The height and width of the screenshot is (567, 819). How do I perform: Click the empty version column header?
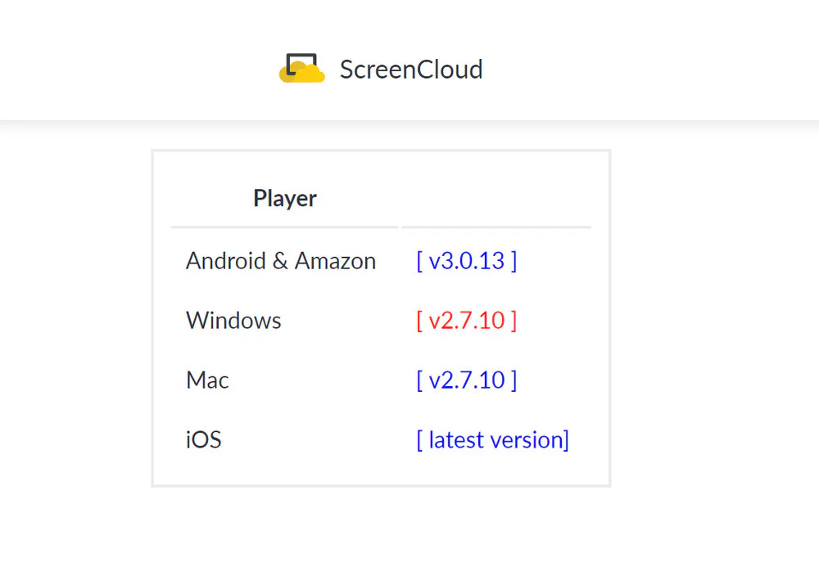[495, 198]
